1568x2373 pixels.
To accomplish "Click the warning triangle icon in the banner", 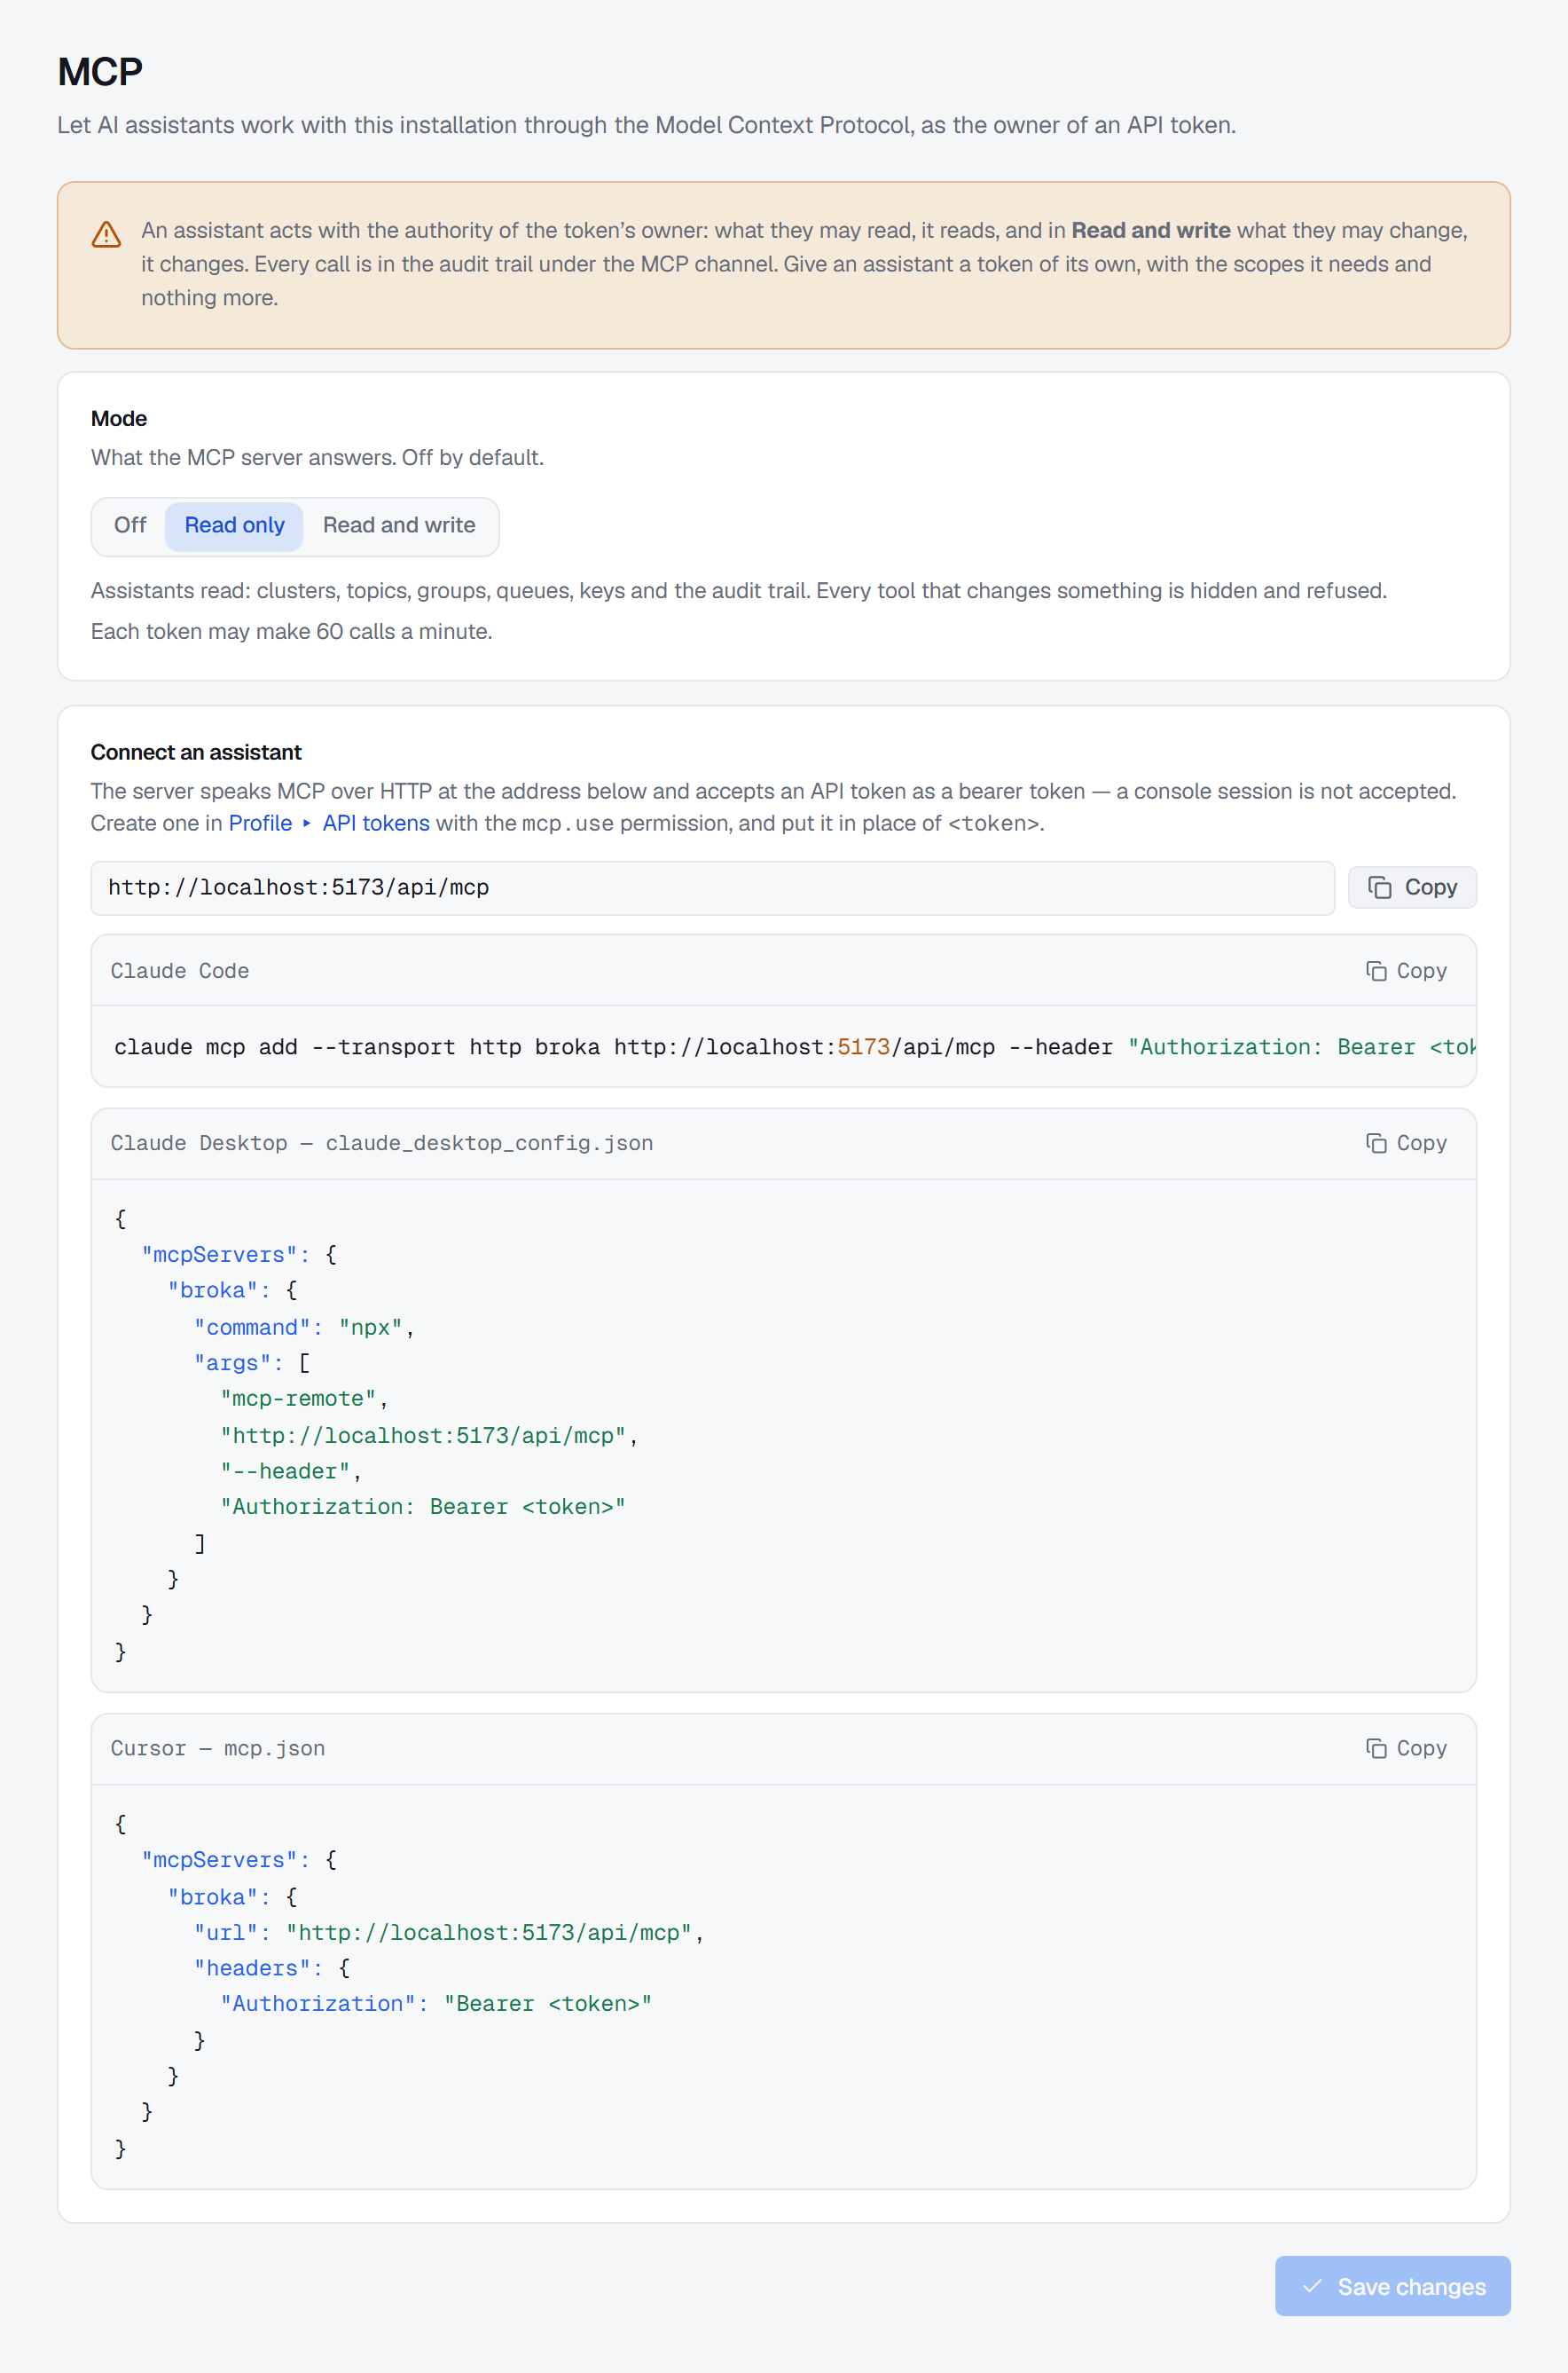I will (x=106, y=234).
